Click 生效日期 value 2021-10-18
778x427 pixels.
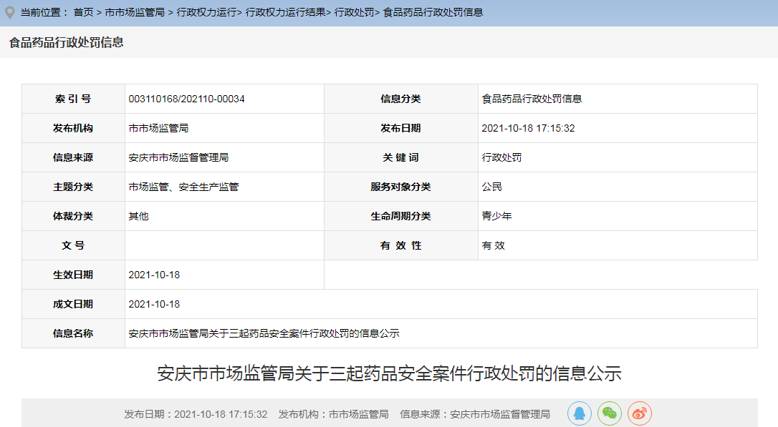(x=154, y=275)
